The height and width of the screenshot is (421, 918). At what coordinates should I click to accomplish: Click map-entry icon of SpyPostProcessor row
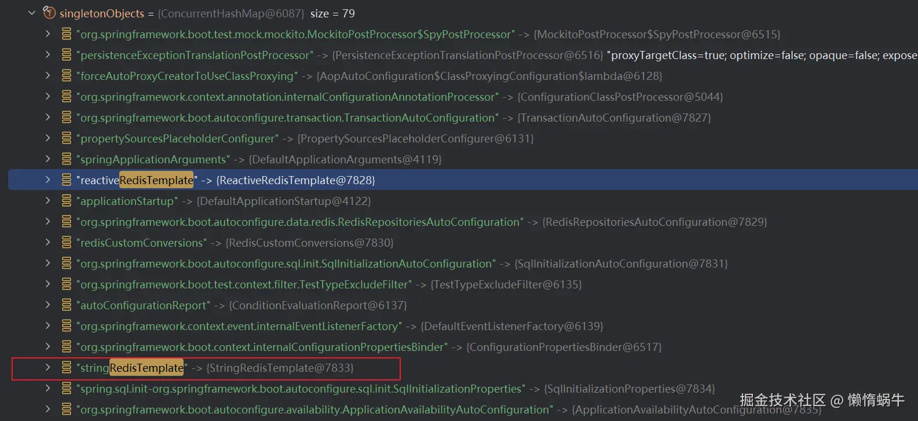tap(67, 34)
